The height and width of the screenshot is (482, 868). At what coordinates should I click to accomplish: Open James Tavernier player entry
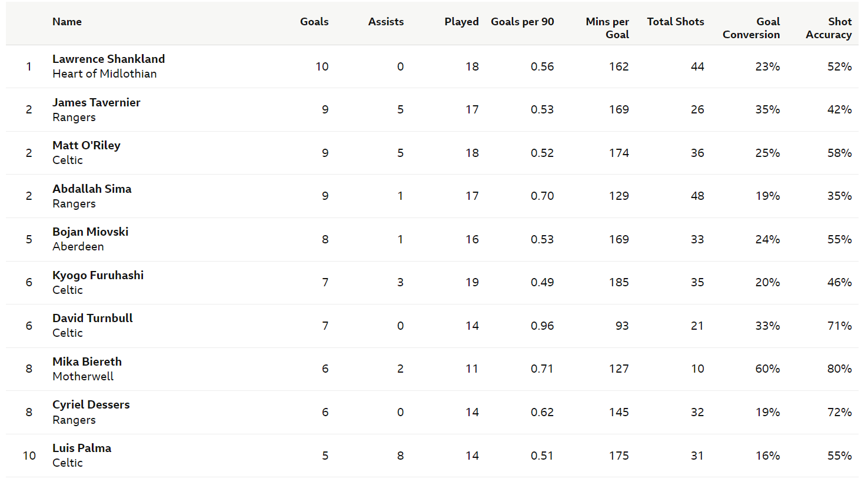(x=97, y=102)
